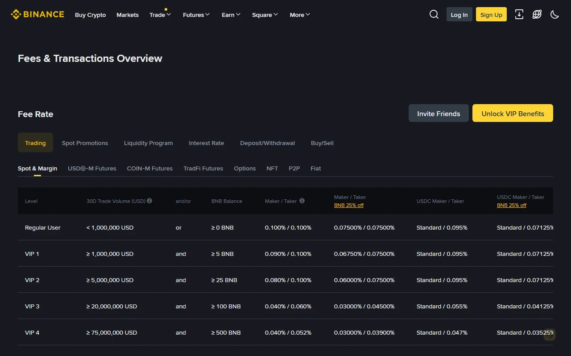Viewport: 571px width, 356px height.
Task: Click the 'BNB Balance' column header
Action: click(227, 201)
